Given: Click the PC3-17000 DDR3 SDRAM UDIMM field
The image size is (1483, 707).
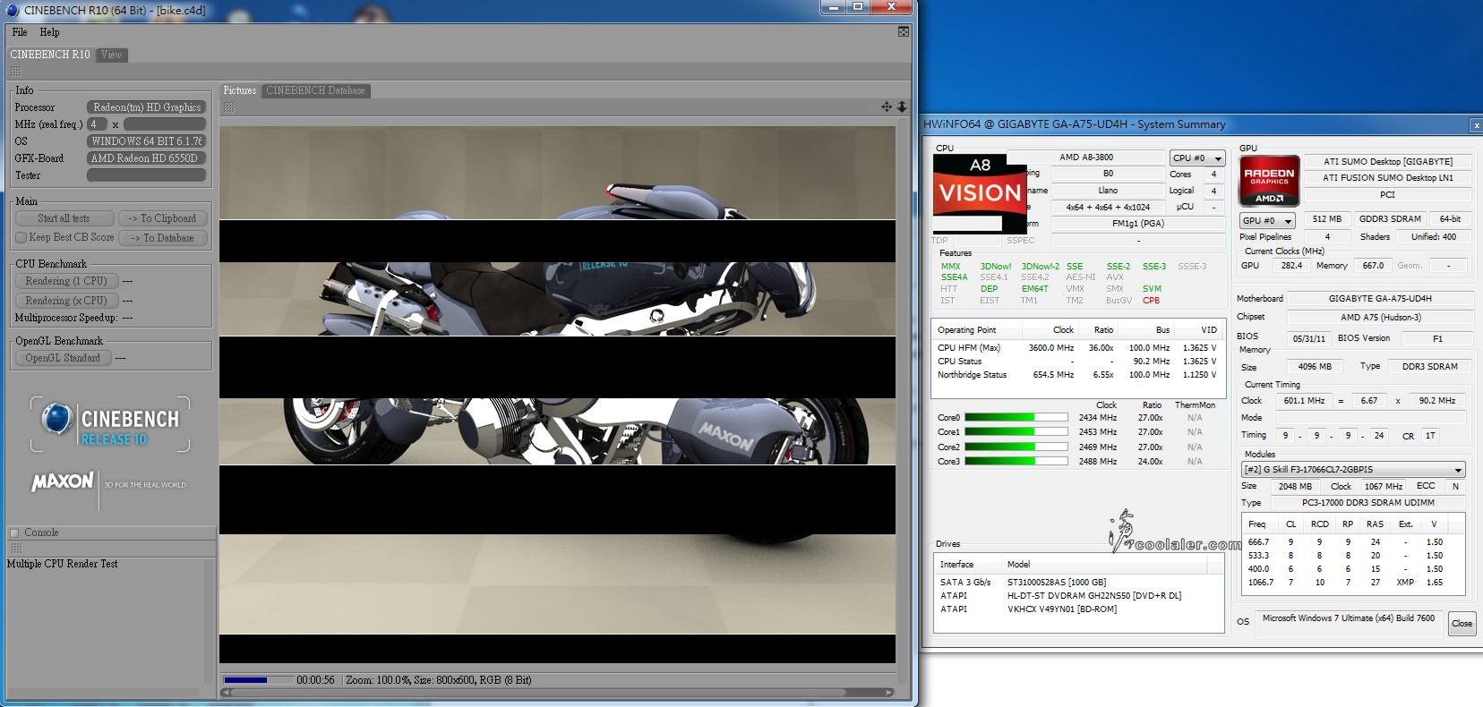Looking at the screenshot, I should click(x=1367, y=502).
